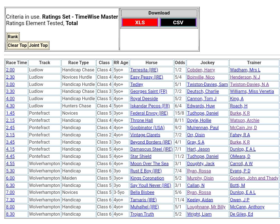Open trainer Williams, Miss Venetia link
The image size is (280, 224).
tap(252, 91)
